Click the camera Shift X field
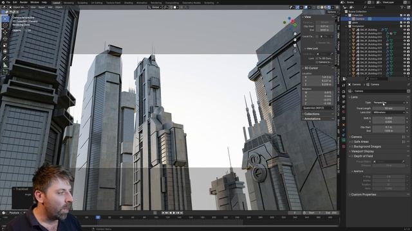The width and height of the screenshot is (412, 231). 389,118
